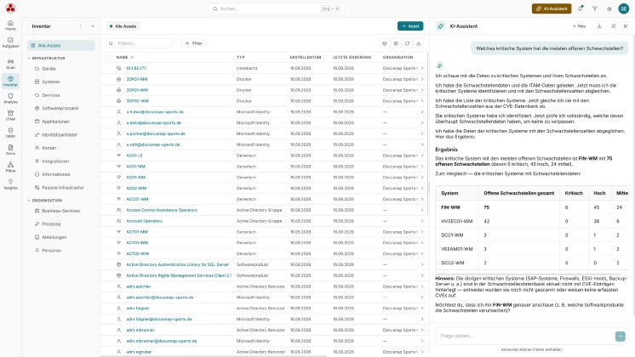Focus the global Suchen search field
The width and height of the screenshot is (635, 357).
pos(276,8)
